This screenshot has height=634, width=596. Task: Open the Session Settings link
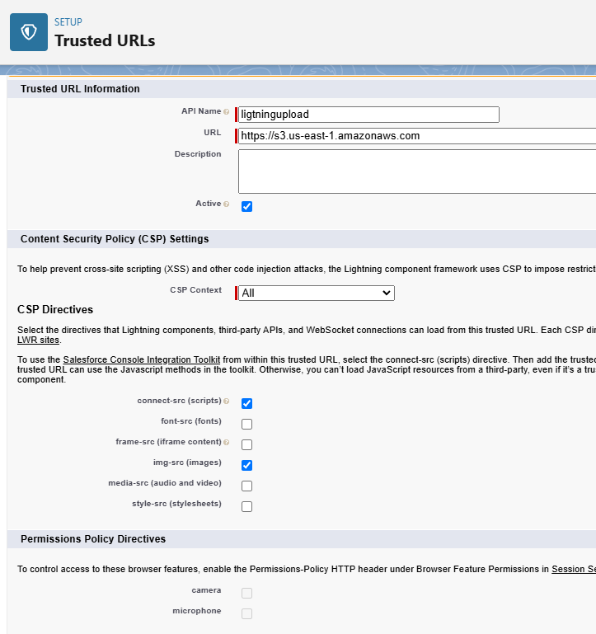click(x=573, y=569)
